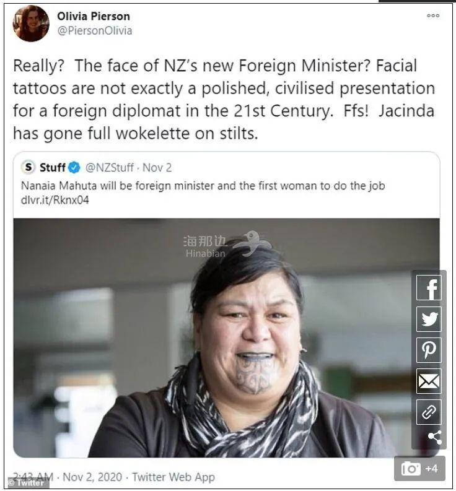Screen dimensions: 456x491
Task: Open the tweet's three-dot more menu
Action: [x=433, y=15]
